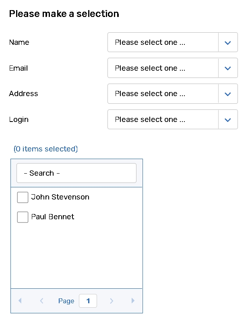
Task: Jump to the last page of the list
Action: (133, 301)
